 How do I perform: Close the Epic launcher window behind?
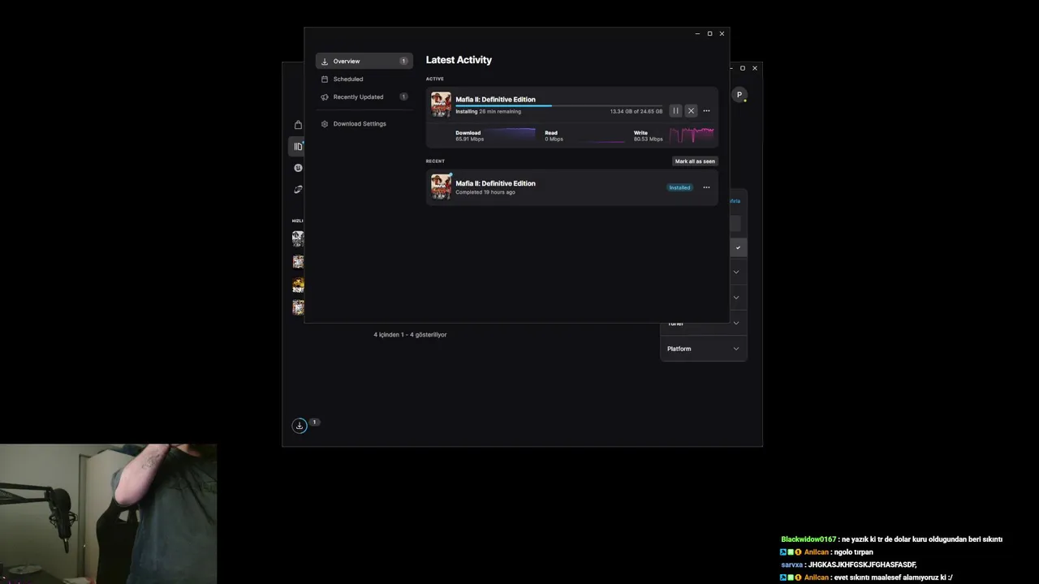click(x=755, y=68)
